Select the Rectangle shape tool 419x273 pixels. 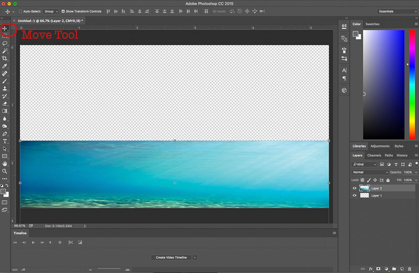click(x=5, y=156)
